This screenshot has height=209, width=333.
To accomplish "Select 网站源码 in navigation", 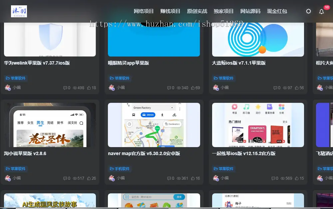I will click(x=250, y=11).
